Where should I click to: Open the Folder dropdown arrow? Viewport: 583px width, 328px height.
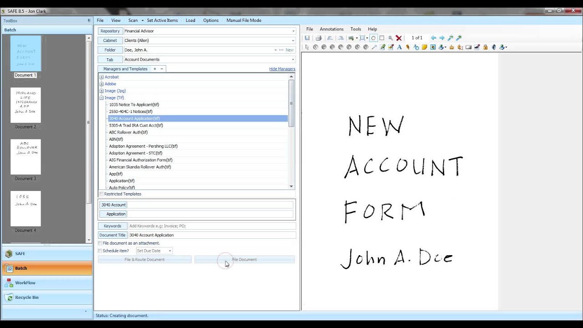276,50
